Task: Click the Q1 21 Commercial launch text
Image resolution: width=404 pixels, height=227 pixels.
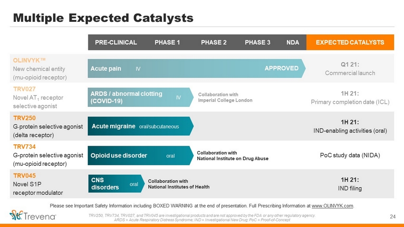Action: (350, 69)
